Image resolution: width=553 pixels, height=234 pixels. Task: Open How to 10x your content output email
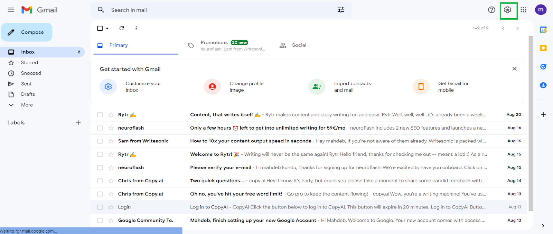[x=309, y=141]
